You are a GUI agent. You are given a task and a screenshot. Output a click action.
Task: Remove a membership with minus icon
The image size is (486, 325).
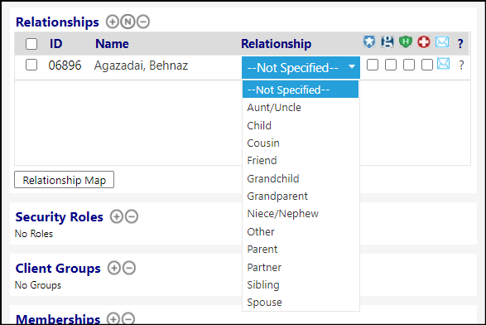coord(128,319)
